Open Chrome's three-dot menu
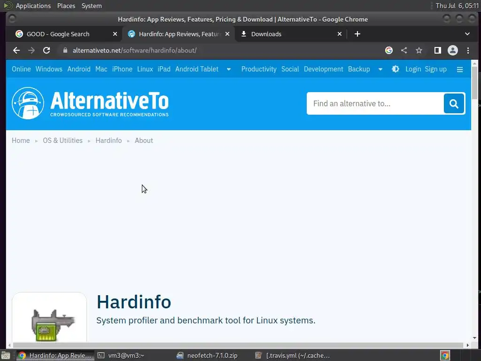Screen dimensions: 481x361 point(468,50)
